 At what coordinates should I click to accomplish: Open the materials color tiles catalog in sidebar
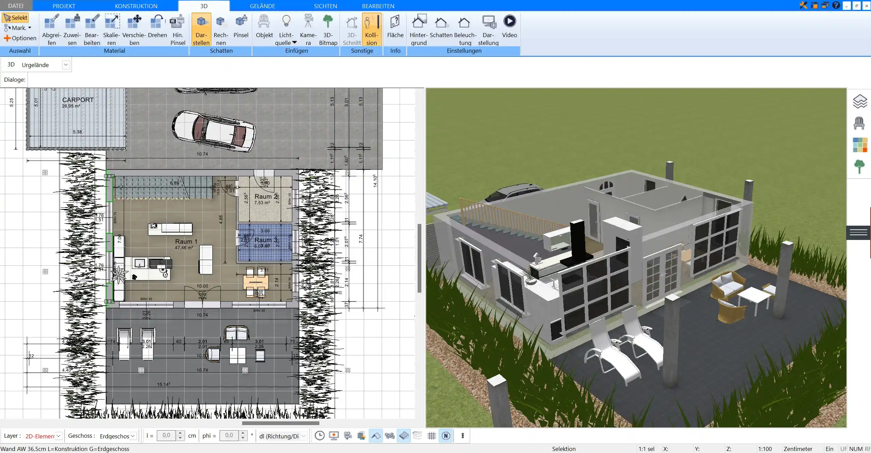point(860,145)
